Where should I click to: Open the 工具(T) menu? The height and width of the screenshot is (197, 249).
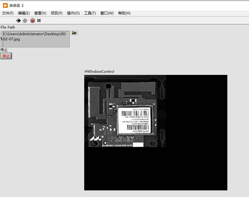tap(90, 13)
